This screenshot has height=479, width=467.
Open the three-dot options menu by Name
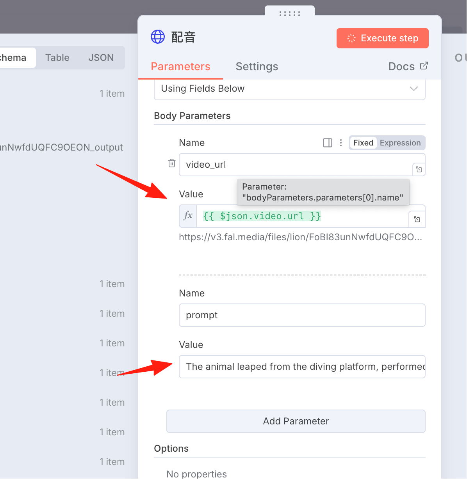click(341, 143)
